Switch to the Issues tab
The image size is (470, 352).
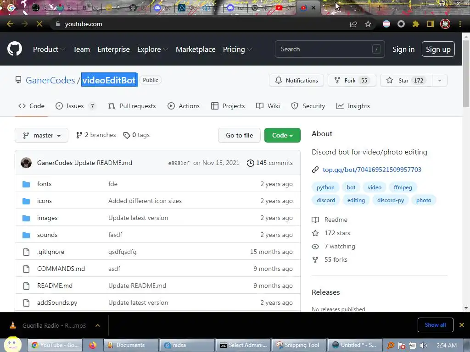coord(76,106)
